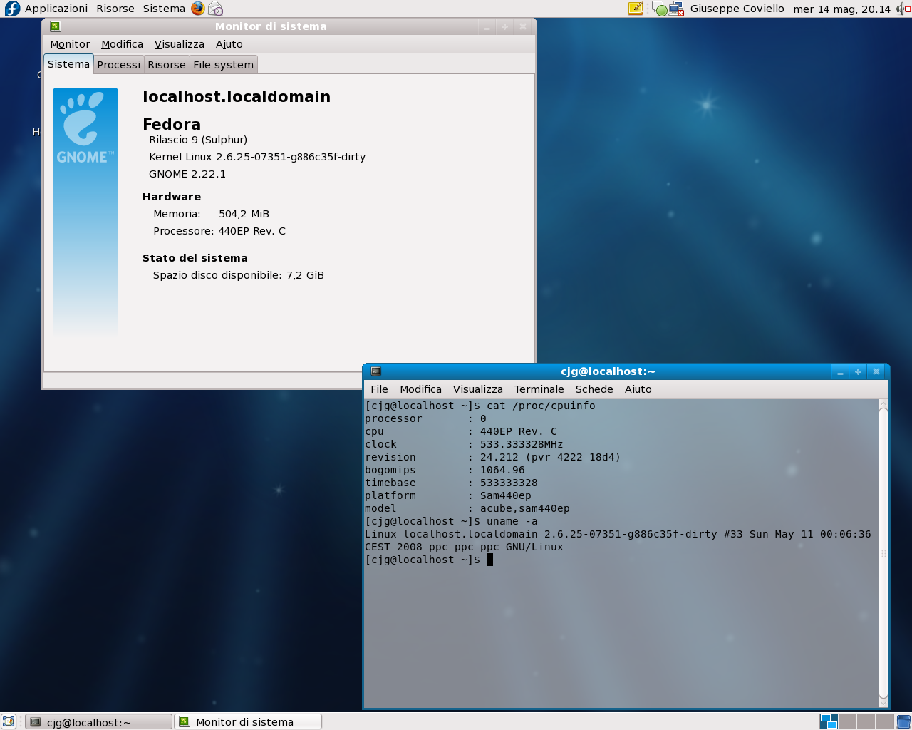Switch to the Risorse tab
This screenshot has width=912, height=730.
pos(167,65)
